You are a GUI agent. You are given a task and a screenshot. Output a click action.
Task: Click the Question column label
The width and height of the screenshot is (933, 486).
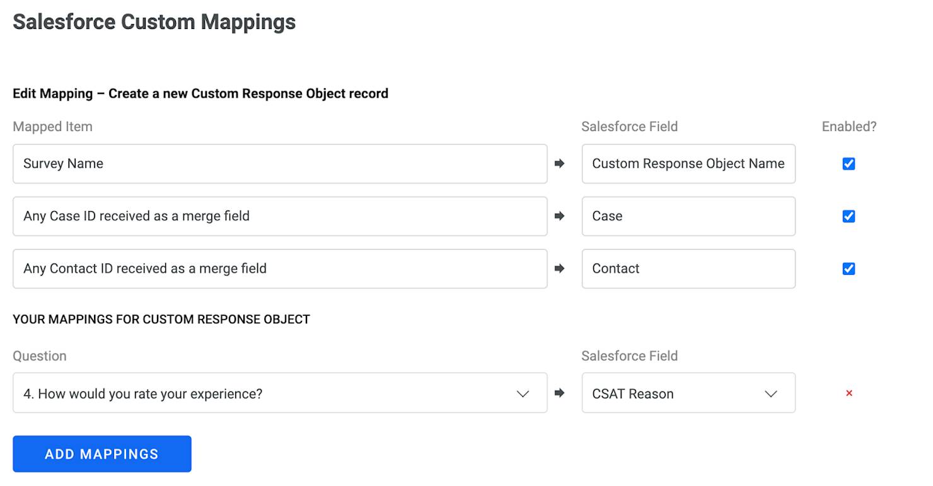click(40, 356)
